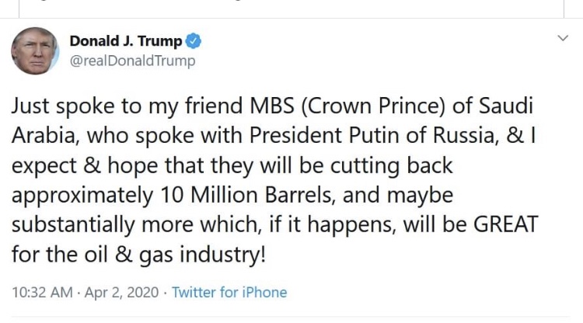Click the @realDonaldTrump handle
The height and width of the screenshot is (323, 583).
[132, 61]
